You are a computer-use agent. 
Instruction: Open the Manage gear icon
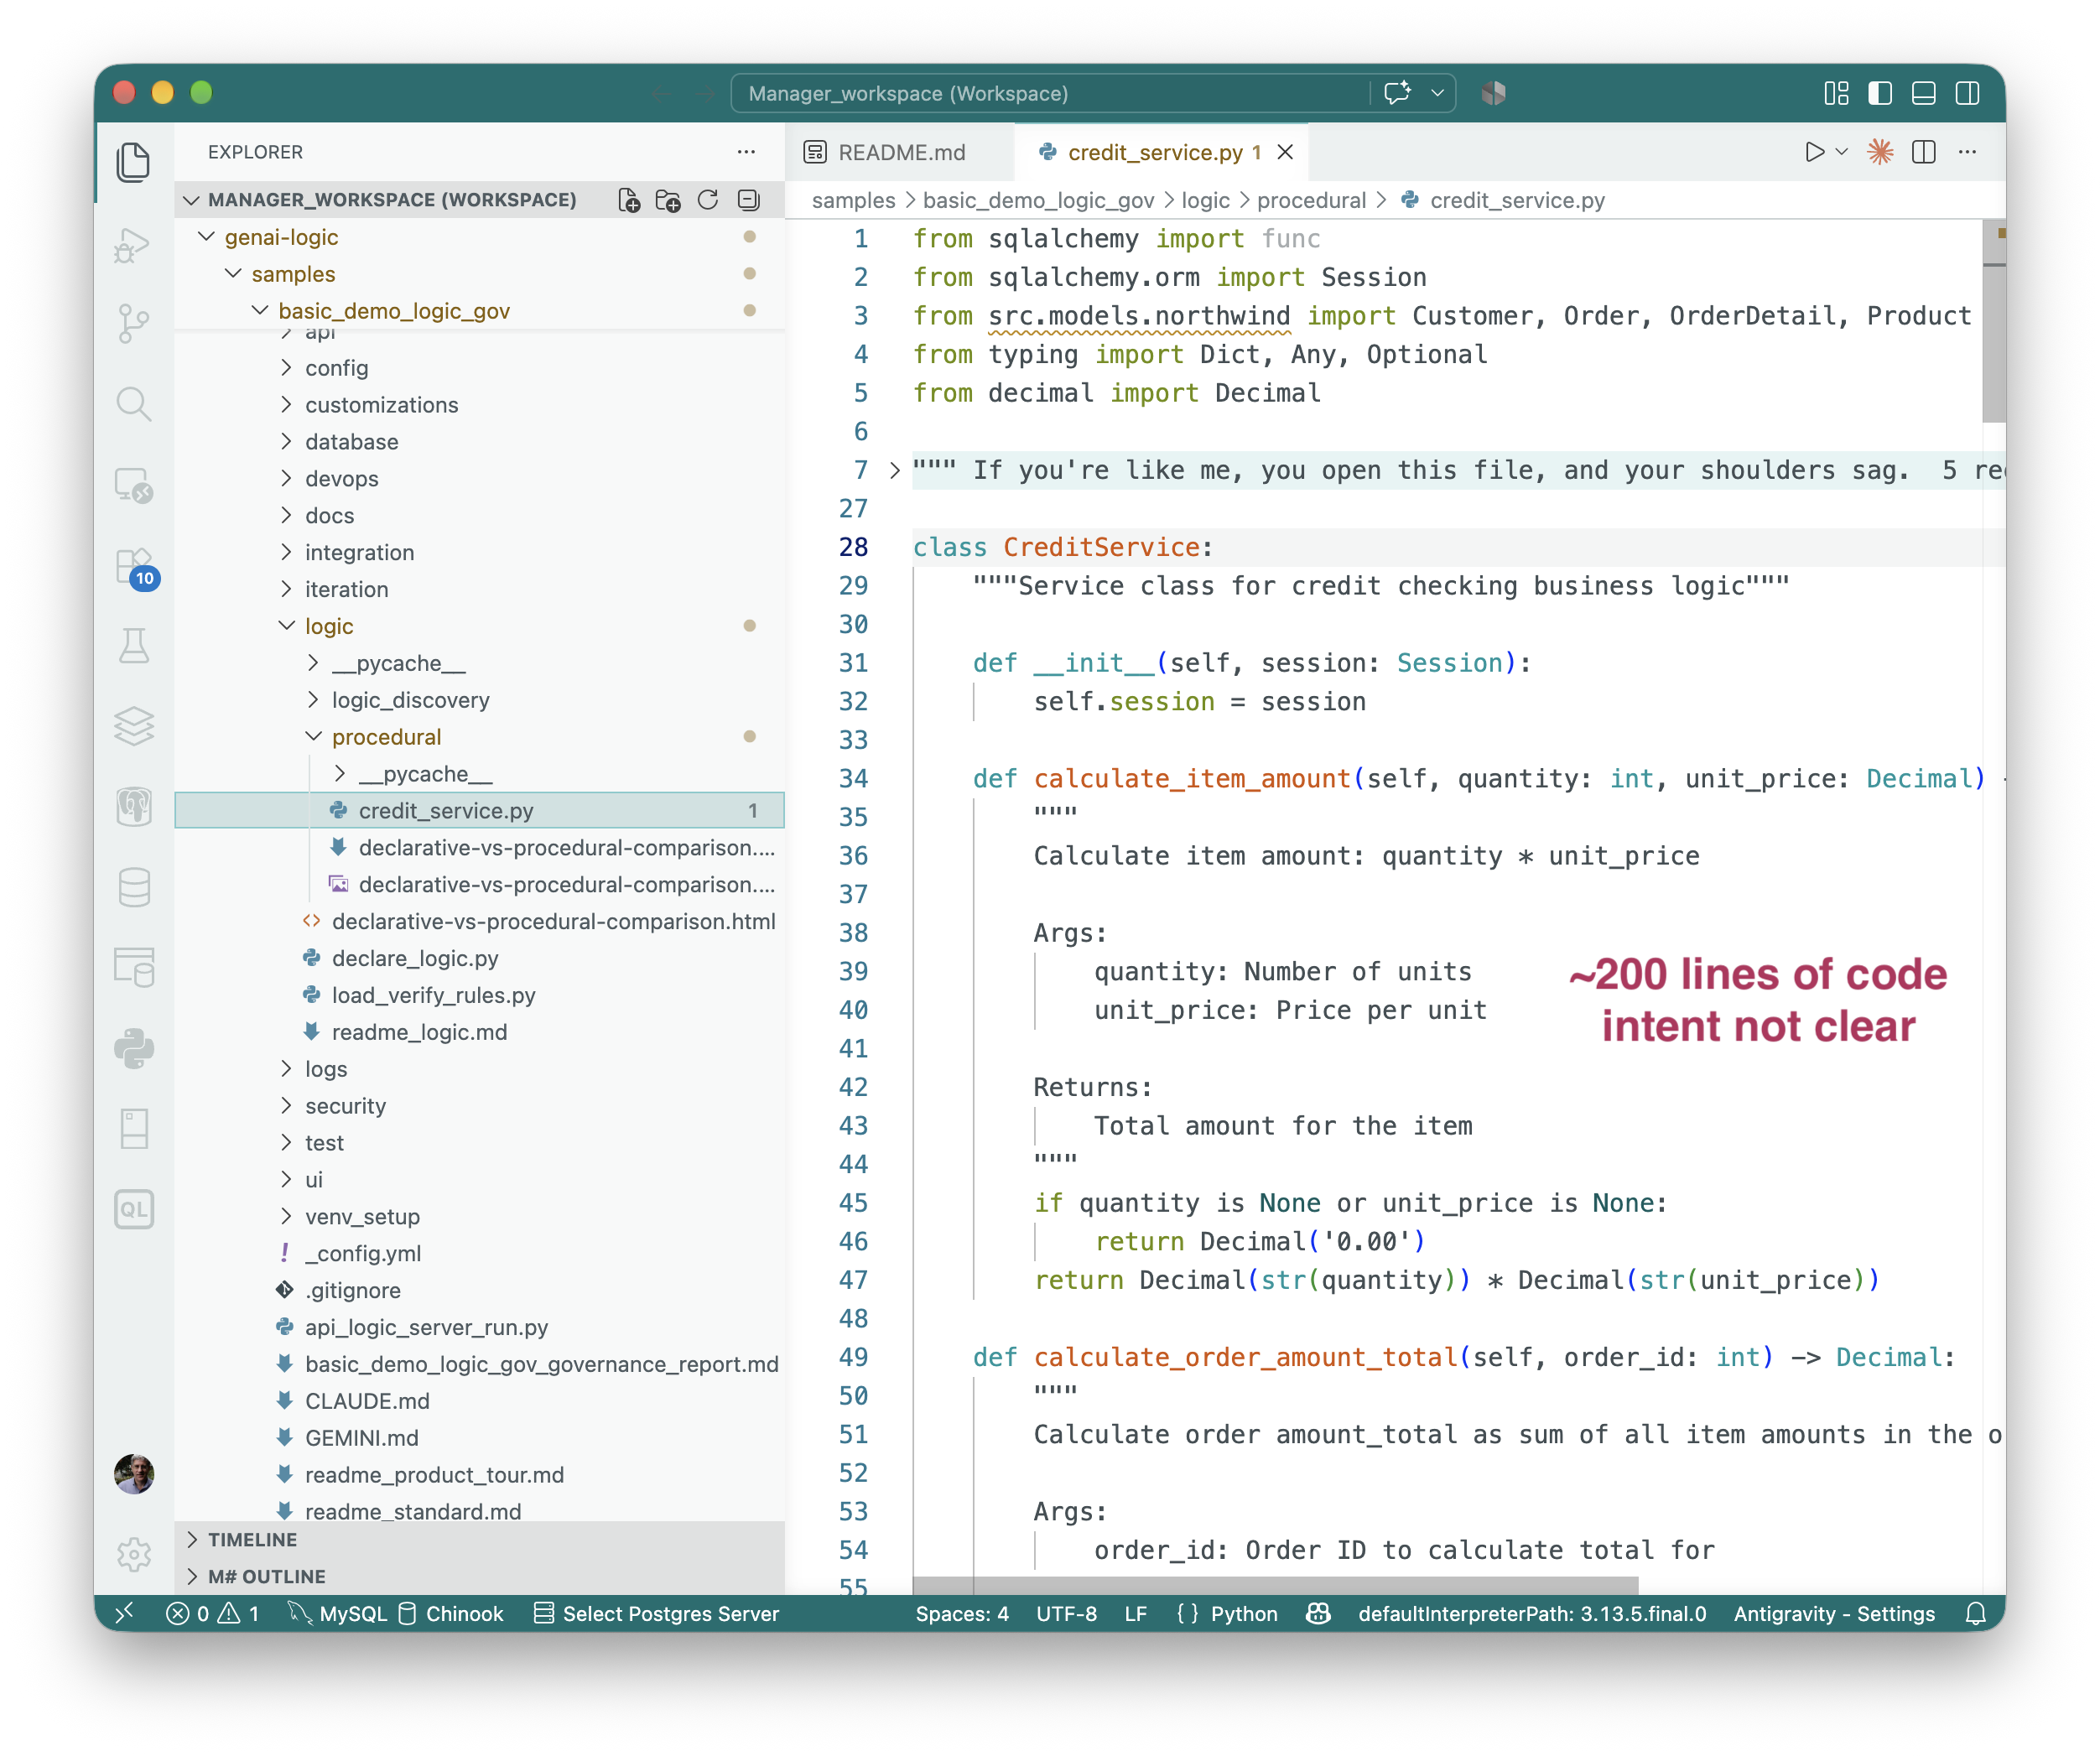tap(133, 1553)
